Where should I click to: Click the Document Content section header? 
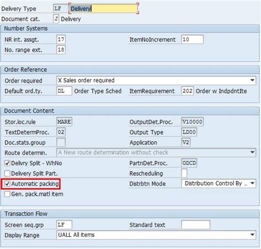tap(29, 111)
